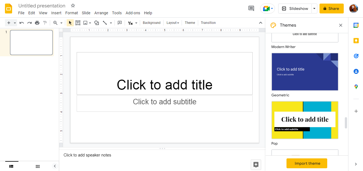This screenshot has height=171, width=363.
Task: Click to add title placeholder
Action: [x=165, y=73]
